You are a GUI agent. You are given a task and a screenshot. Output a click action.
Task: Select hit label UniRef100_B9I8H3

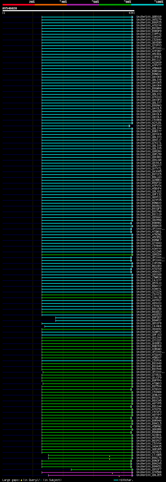click(x=149, y=28)
